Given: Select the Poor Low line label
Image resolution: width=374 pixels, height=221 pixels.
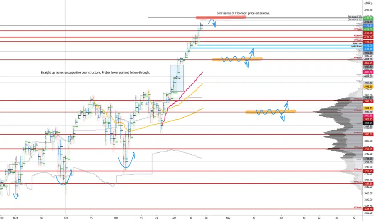Looking at the screenshot, I should pyautogui.click(x=357, y=43).
